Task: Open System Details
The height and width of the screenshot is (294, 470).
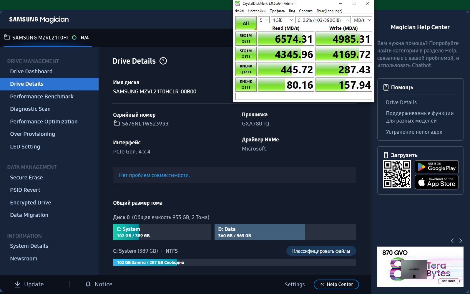Action: coord(29,246)
